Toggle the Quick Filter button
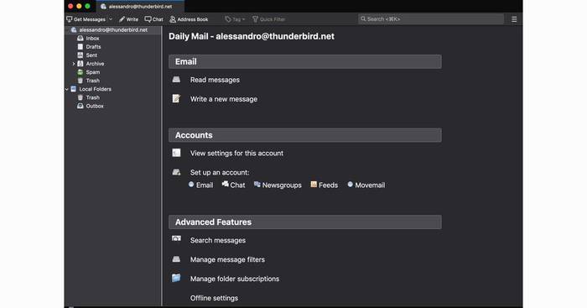Screen dimensions: 587x308 point(269,19)
